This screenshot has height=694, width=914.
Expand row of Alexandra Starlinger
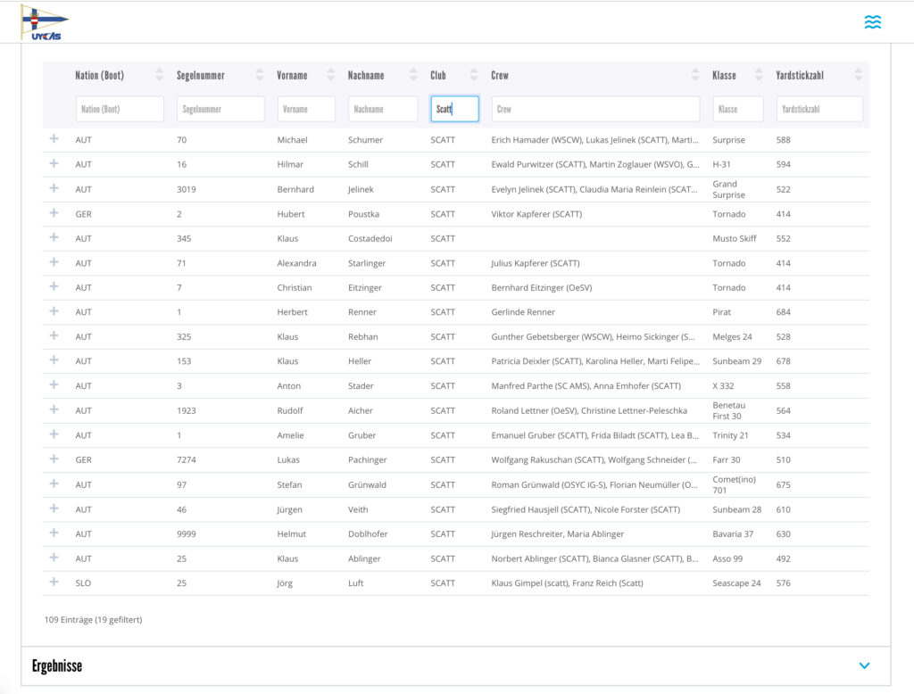click(x=54, y=261)
